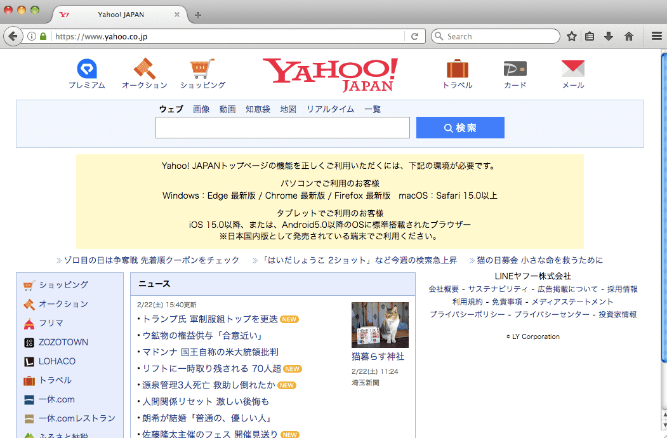This screenshot has width=667, height=438.
Task: Open ショッピング in the left sidebar
Action: tap(63, 285)
